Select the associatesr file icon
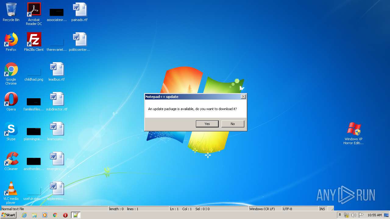Viewport: 390px width, 219px height. (x=57, y=14)
